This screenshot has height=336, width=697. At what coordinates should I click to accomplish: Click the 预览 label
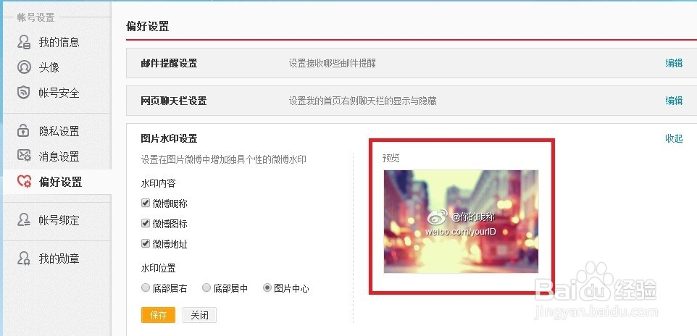click(x=391, y=158)
